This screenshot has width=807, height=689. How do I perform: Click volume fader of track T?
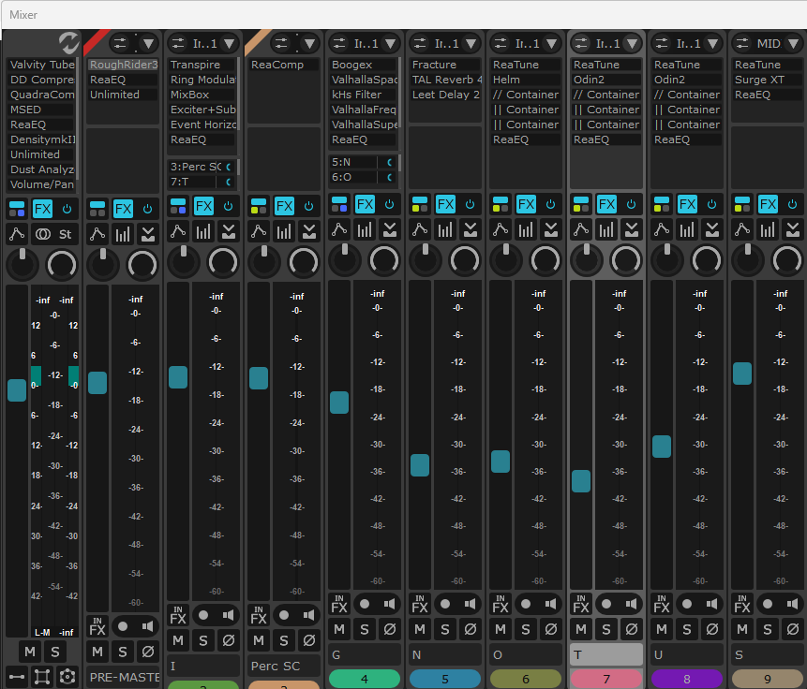tap(581, 481)
